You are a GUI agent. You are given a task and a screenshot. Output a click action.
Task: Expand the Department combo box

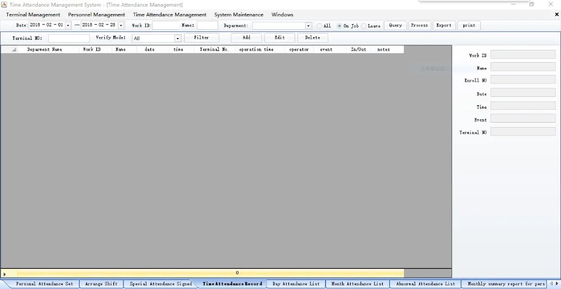tap(309, 26)
